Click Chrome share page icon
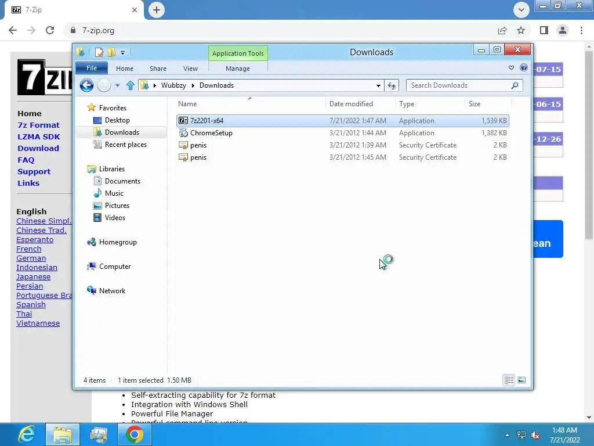Viewport: 594px width, 446px height. pyautogui.click(x=502, y=30)
